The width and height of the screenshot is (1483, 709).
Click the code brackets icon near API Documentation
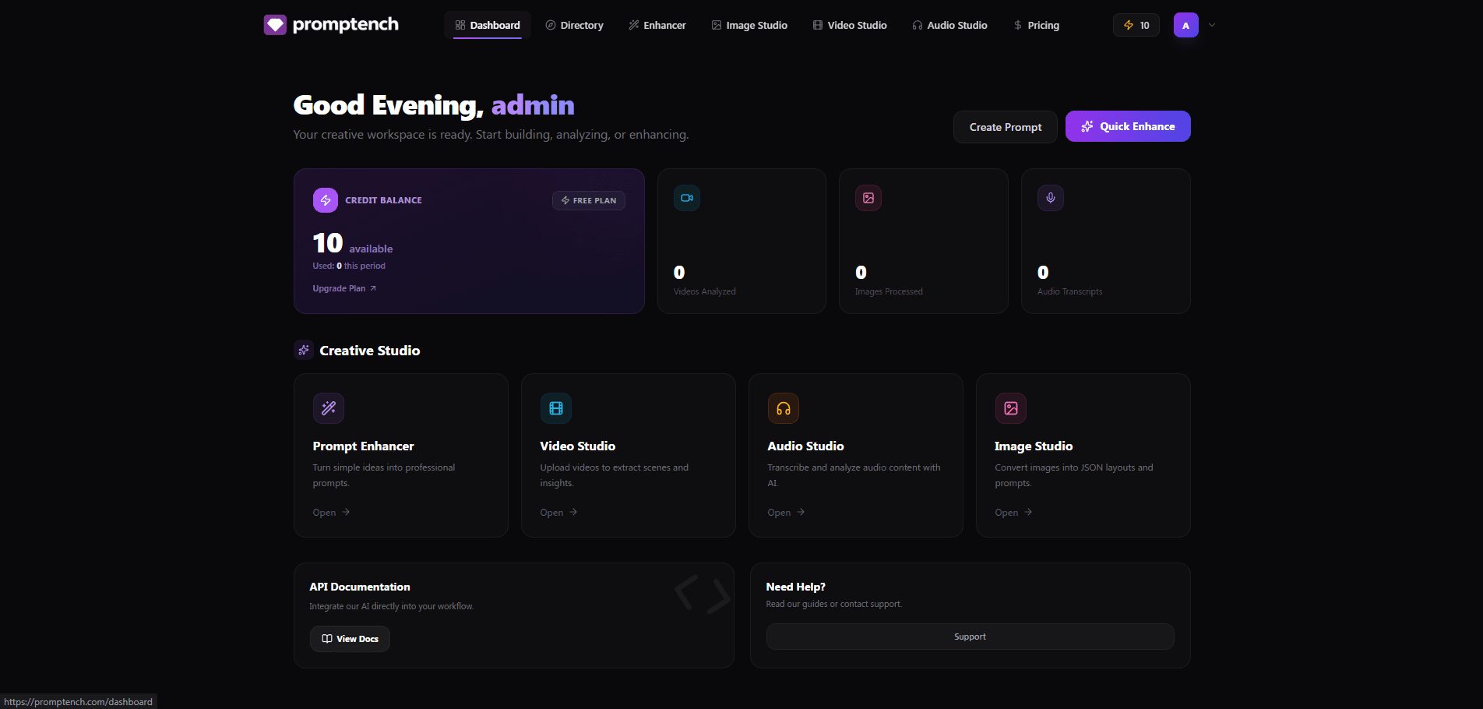click(x=700, y=594)
